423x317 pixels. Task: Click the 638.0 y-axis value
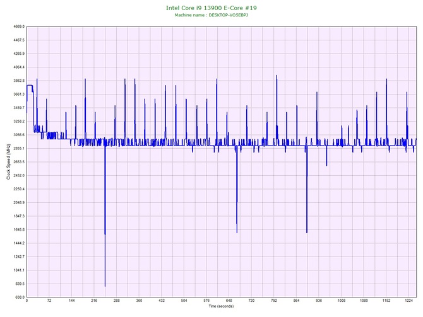coord(20,297)
